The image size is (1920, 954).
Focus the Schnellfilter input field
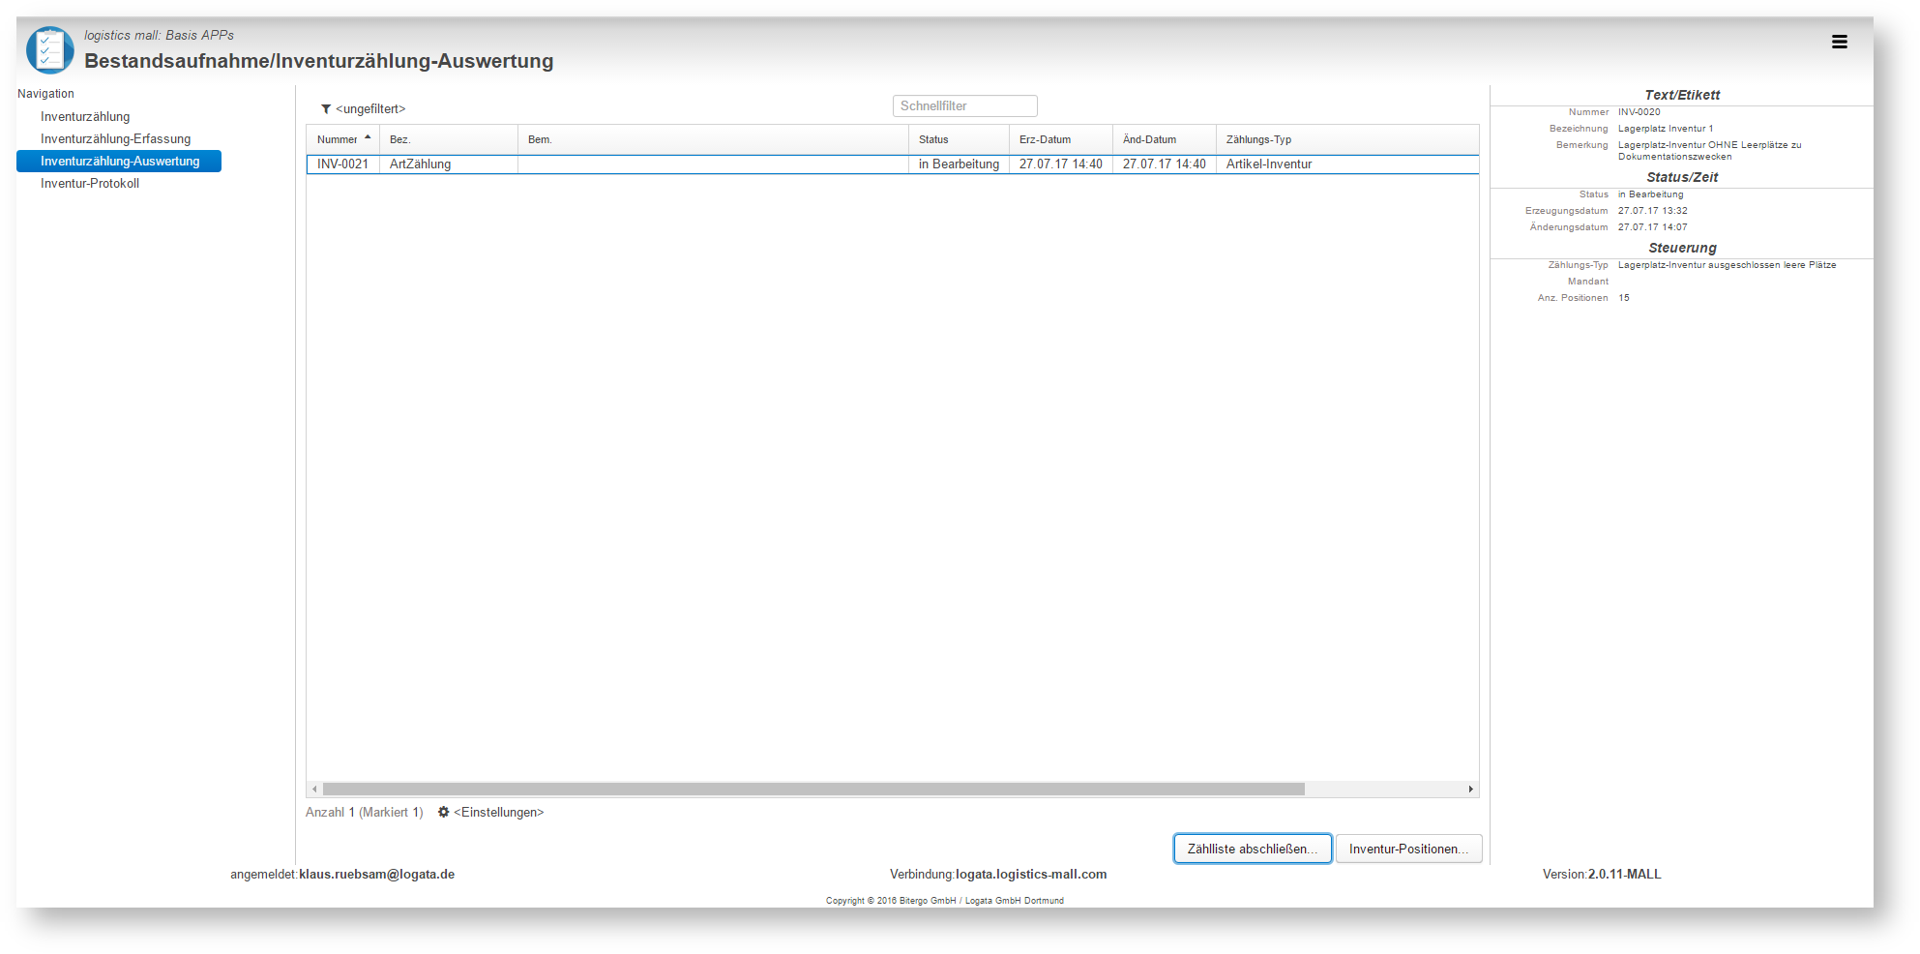click(x=964, y=105)
